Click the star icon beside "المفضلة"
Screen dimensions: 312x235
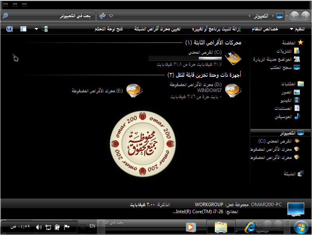pos(300,42)
